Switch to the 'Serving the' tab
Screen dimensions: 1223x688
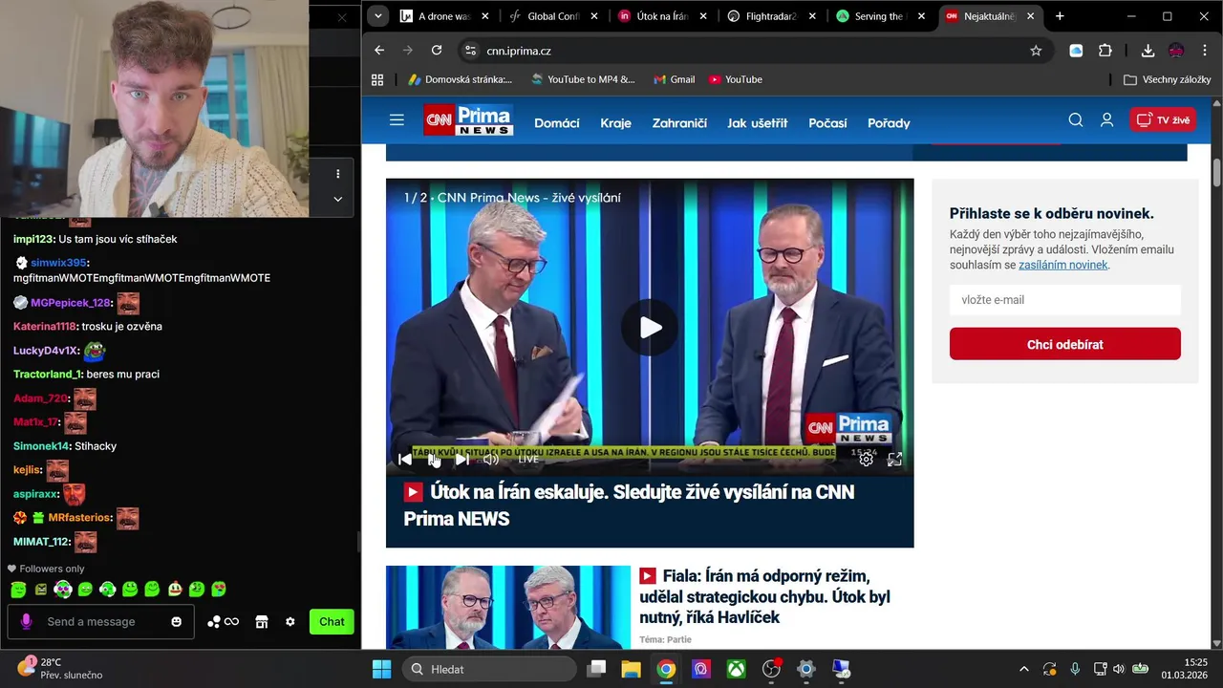click(x=880, y=16)
